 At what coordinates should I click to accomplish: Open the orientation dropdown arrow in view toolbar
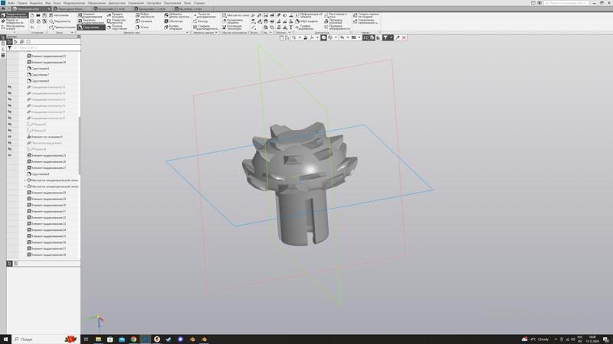pyautogui.click(x=317, y=37)
